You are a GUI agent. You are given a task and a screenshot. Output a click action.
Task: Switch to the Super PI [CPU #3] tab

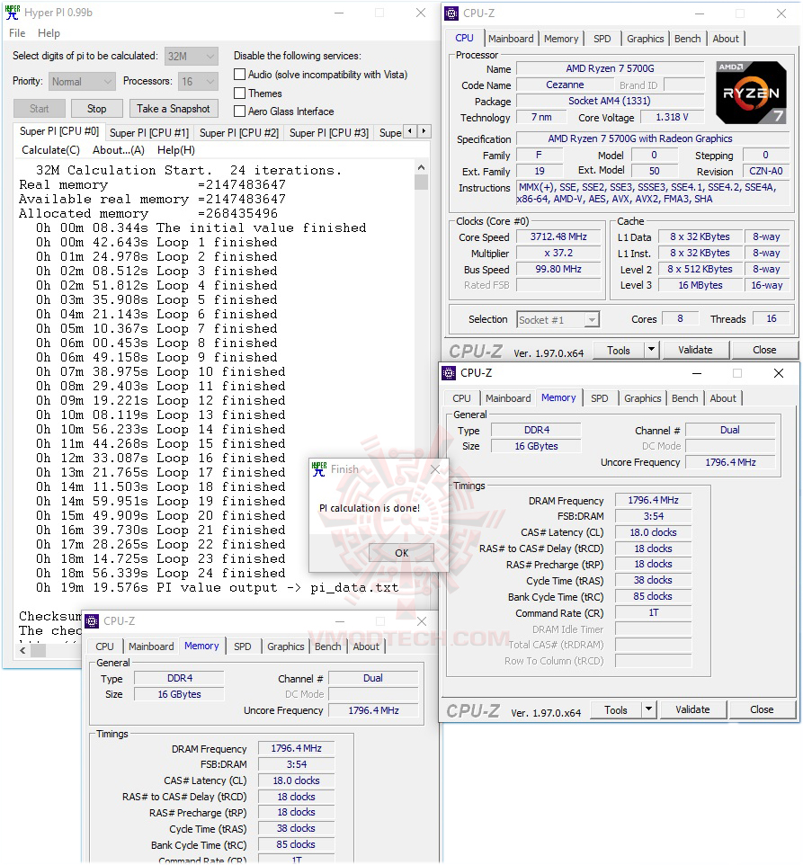(x=329, y=133)
